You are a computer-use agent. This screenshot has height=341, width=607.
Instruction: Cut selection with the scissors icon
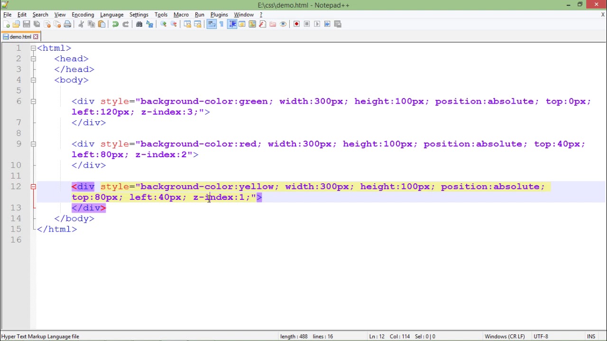(81, 24)
